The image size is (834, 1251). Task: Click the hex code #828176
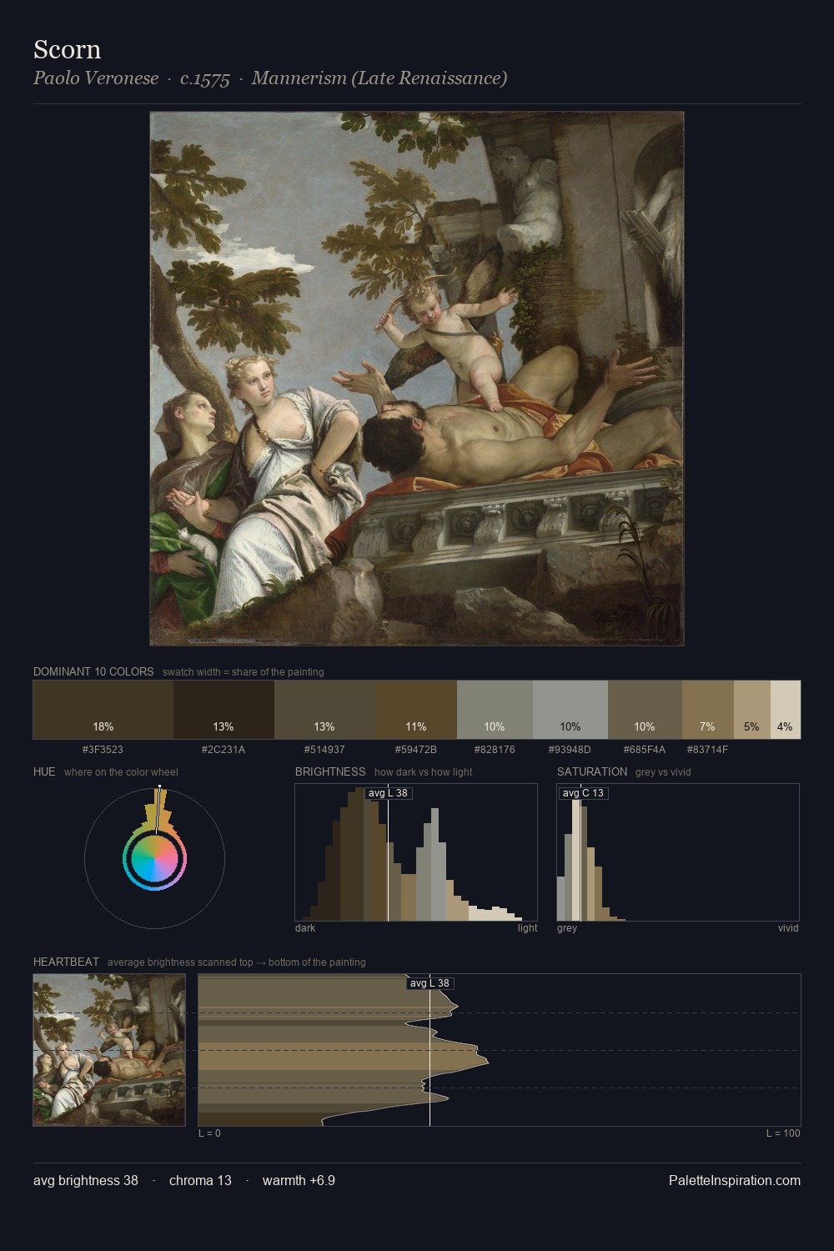(x=495, y=750)
